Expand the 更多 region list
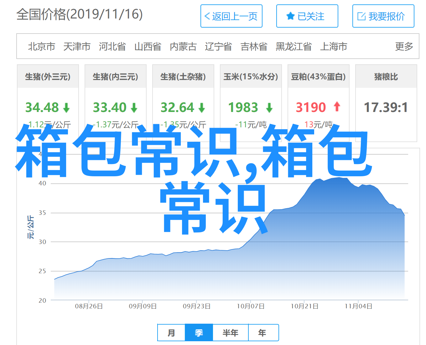This screenshot has height=345, width=426. click(x=404, y=46)
